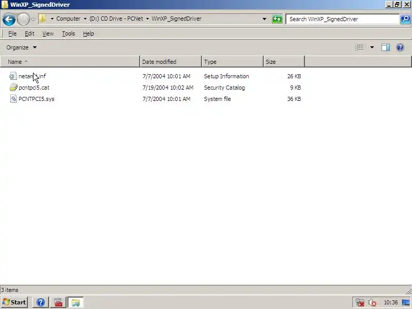Open the View menu
The image size is (412, 309).
[x=48, y=33]
